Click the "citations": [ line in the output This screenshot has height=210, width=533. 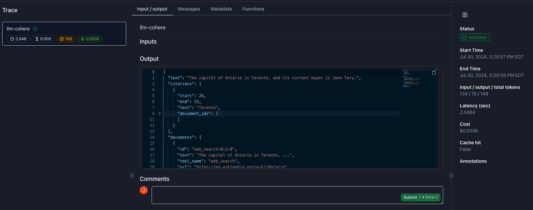pos(184,84)
